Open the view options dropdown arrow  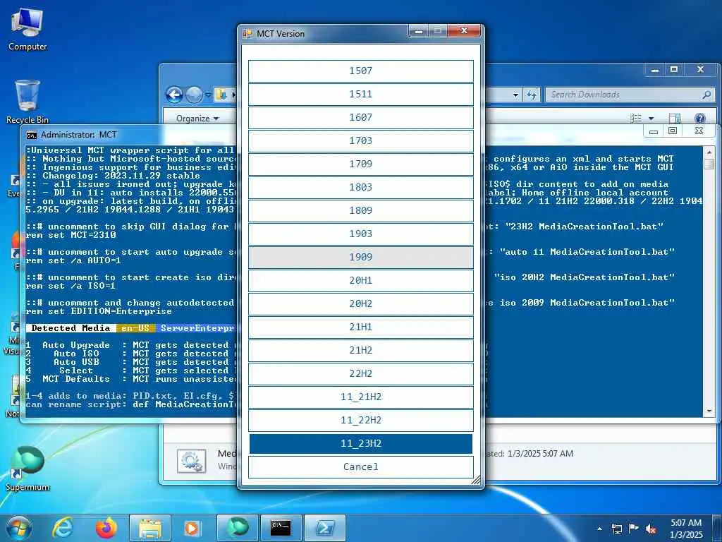(x=651, y=119)
